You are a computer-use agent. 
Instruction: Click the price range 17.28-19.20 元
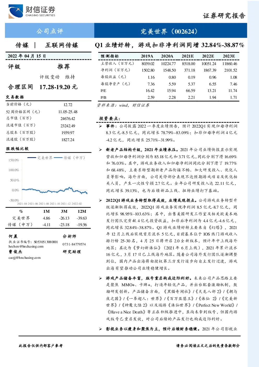[x=58, y=87]
